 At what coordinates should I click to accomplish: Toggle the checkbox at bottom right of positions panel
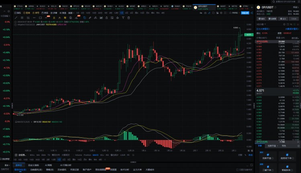point(238,170)
